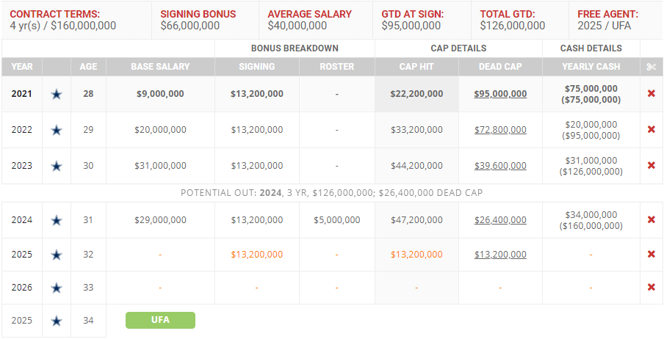
Task: Click the $26,400,000 dead cap link
Action: [x=500, y=220]
